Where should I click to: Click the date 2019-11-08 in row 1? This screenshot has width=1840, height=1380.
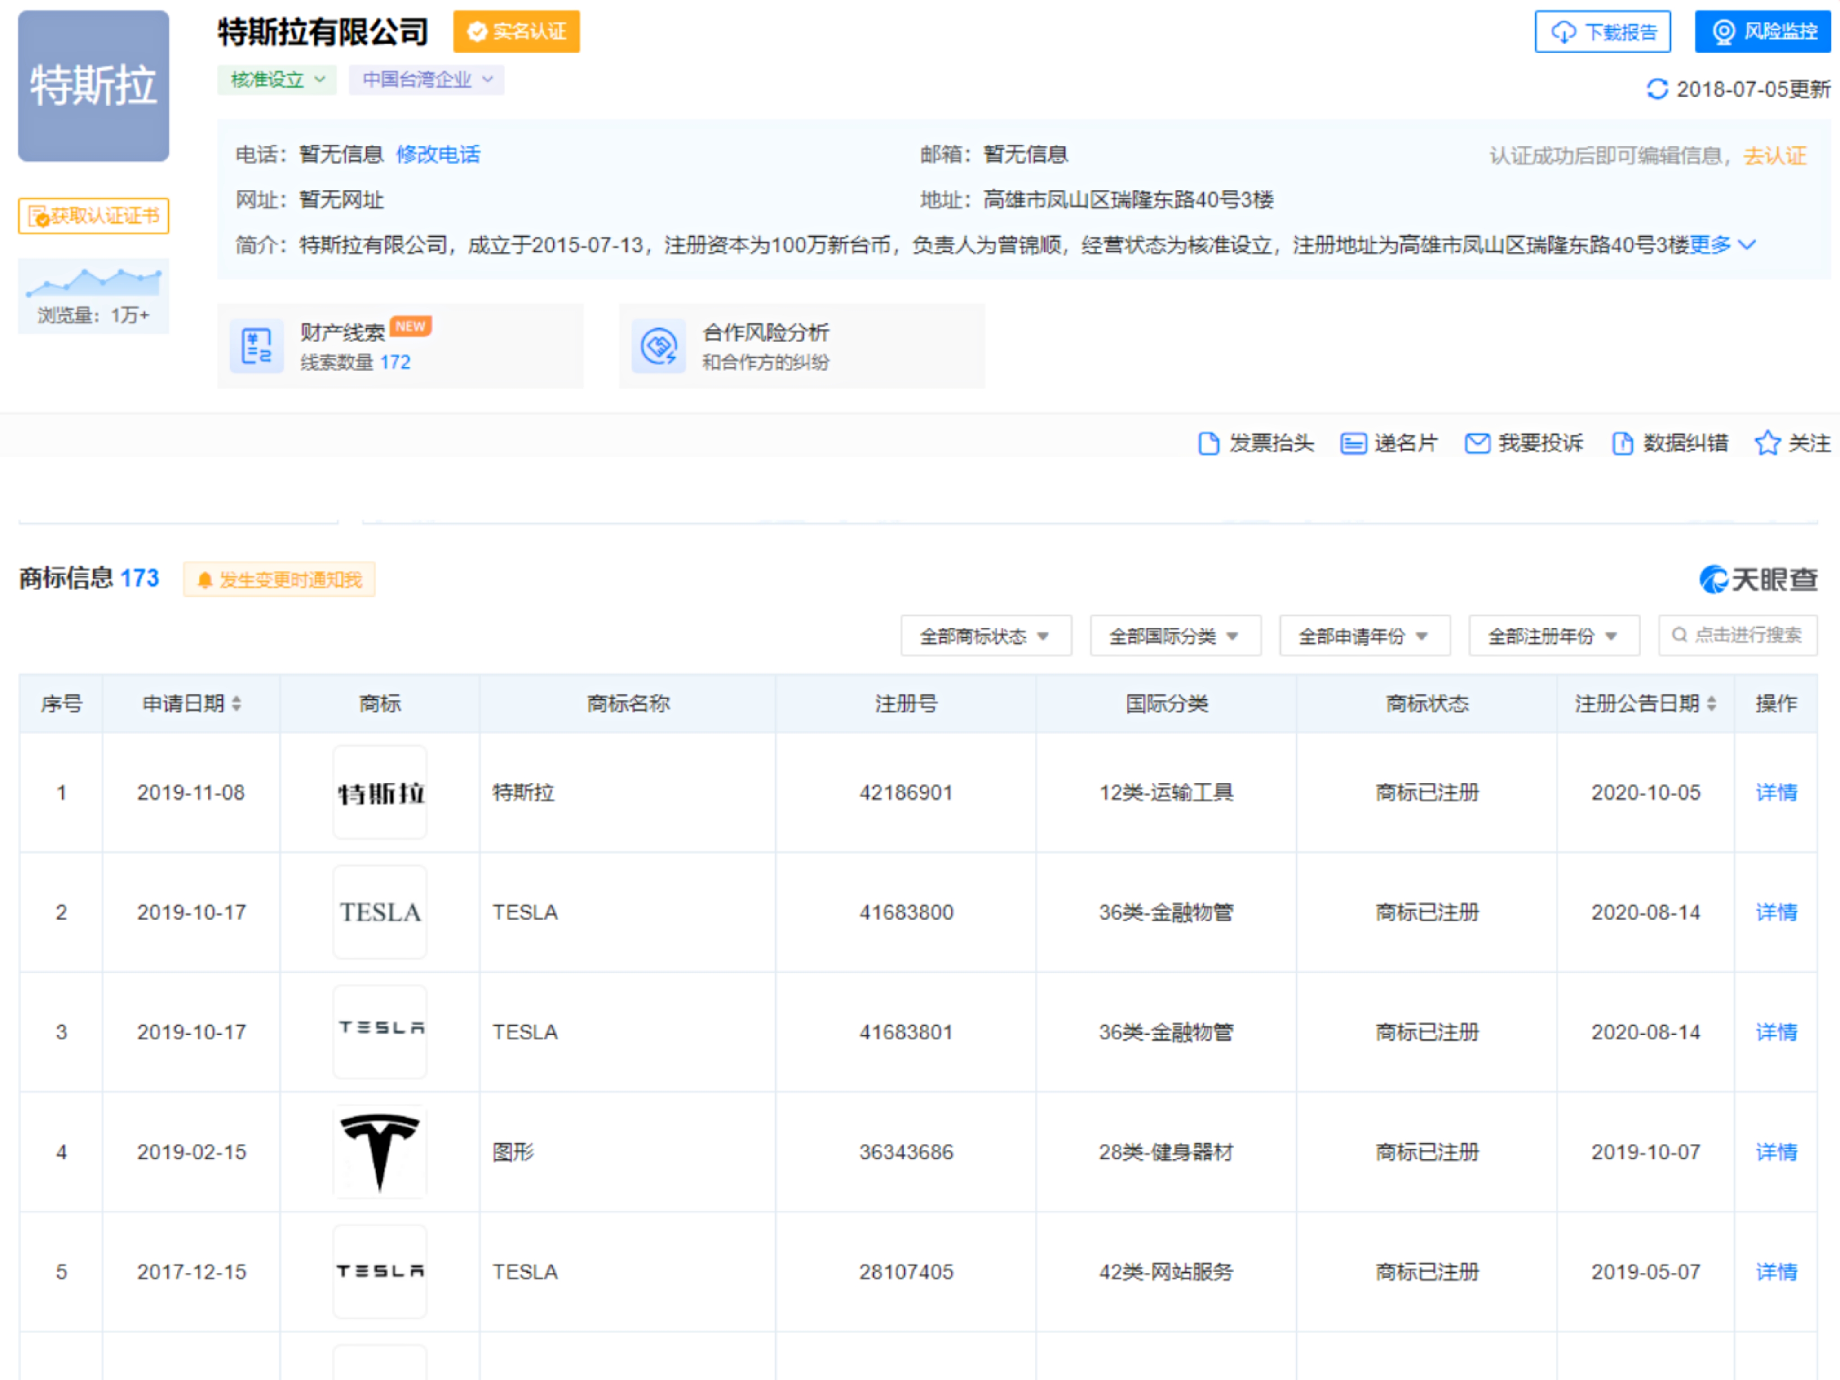click(x=191, y=793)
